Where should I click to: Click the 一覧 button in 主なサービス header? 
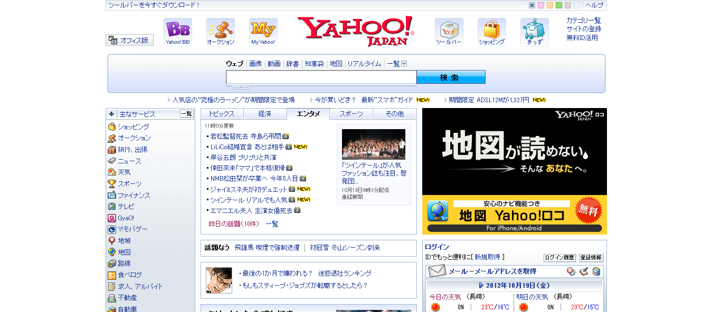coord(187,114)
